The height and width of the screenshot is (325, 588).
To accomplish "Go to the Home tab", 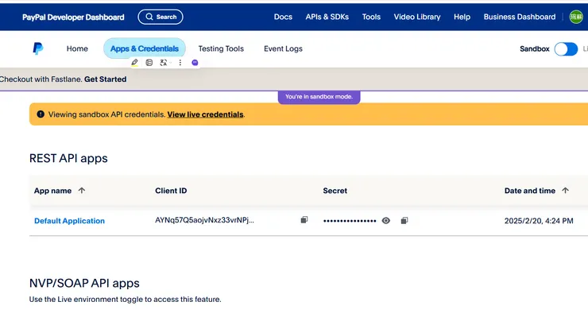I will click(77, 48).
